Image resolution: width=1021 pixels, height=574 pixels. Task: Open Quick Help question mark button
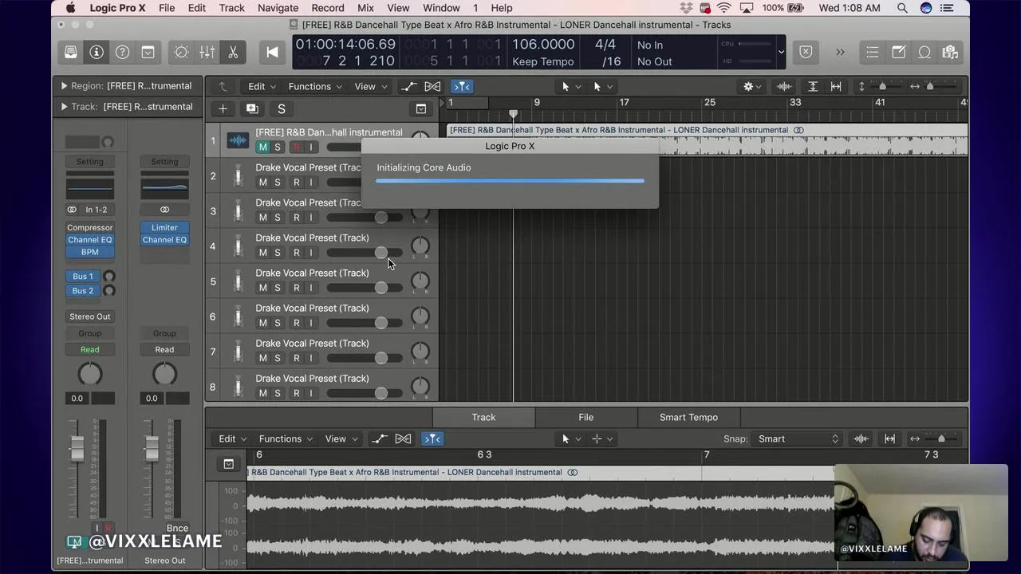122,53
